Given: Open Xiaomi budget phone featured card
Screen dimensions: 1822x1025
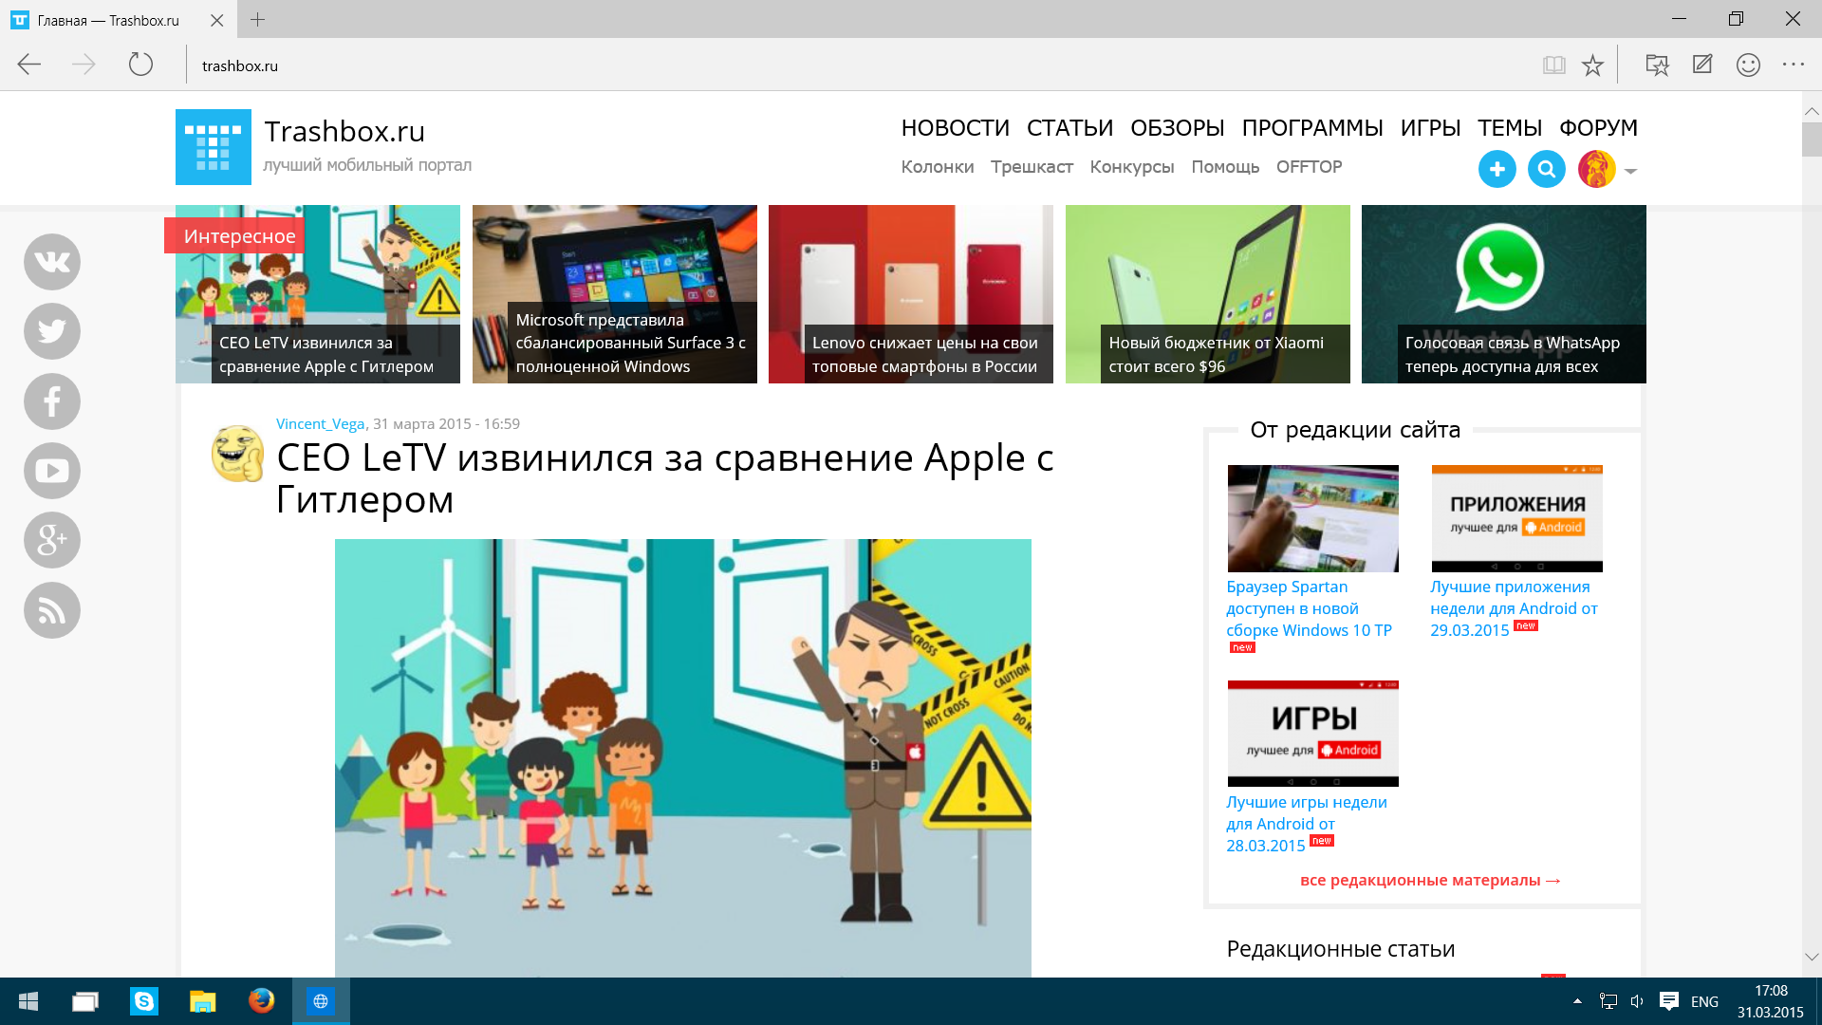Looking at the screenshot, I should pos(1208,294).
